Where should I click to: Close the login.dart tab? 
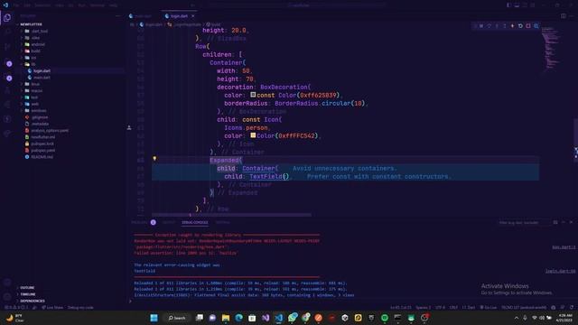(x=192, y=16)
